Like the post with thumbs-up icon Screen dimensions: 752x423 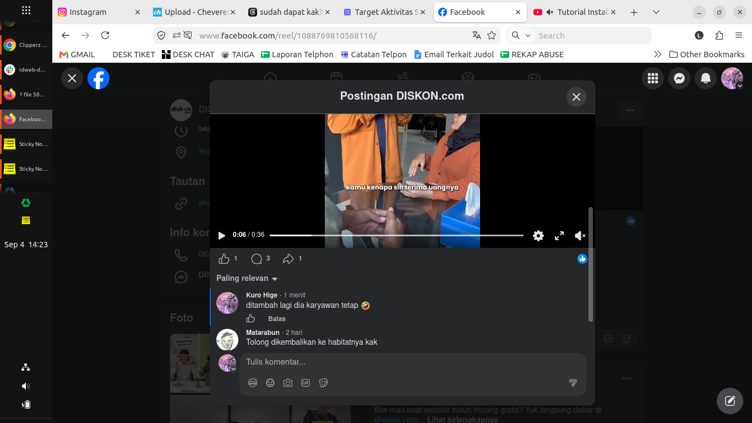click(224, 259)
